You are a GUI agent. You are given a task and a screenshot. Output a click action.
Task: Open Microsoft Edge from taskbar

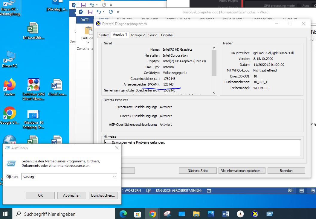[x=123, y=214]
